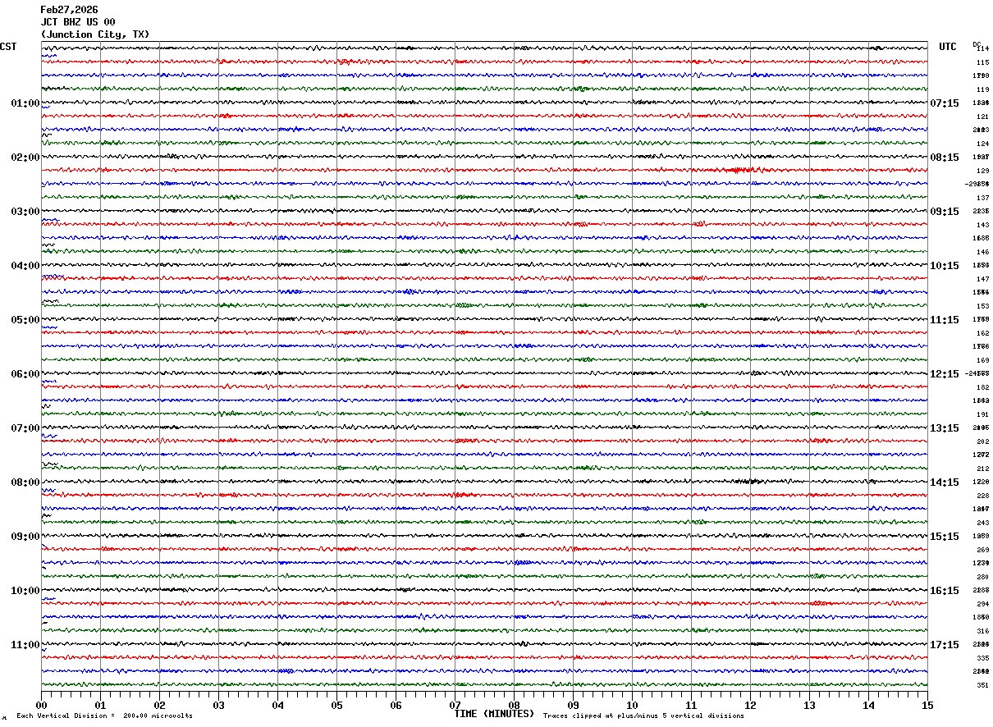Select the JCT BHZ US 00 station label

point(78,22)
